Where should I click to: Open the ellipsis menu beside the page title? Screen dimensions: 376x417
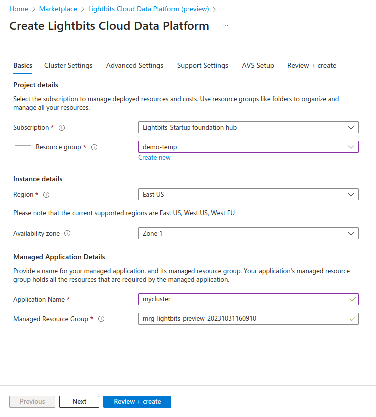click(x=225, y=26)
